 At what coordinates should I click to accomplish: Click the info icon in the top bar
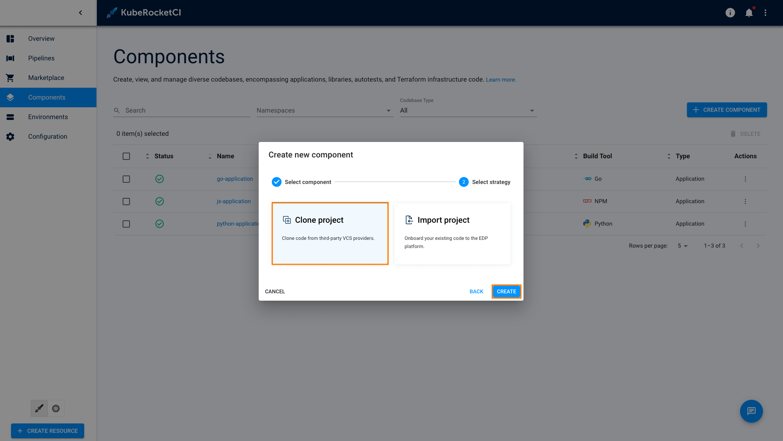pyautogui.click(x=730, y=13)
